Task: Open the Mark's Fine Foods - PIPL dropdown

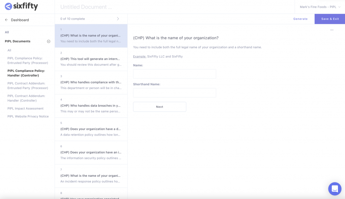Action: pos(320,7)
